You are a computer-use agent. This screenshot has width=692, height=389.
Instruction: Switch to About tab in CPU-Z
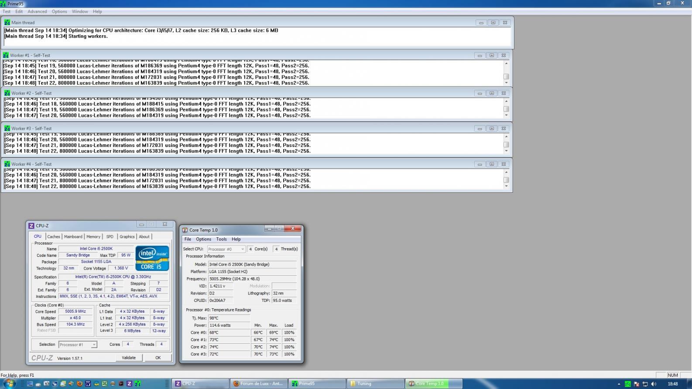coord(144,236)
